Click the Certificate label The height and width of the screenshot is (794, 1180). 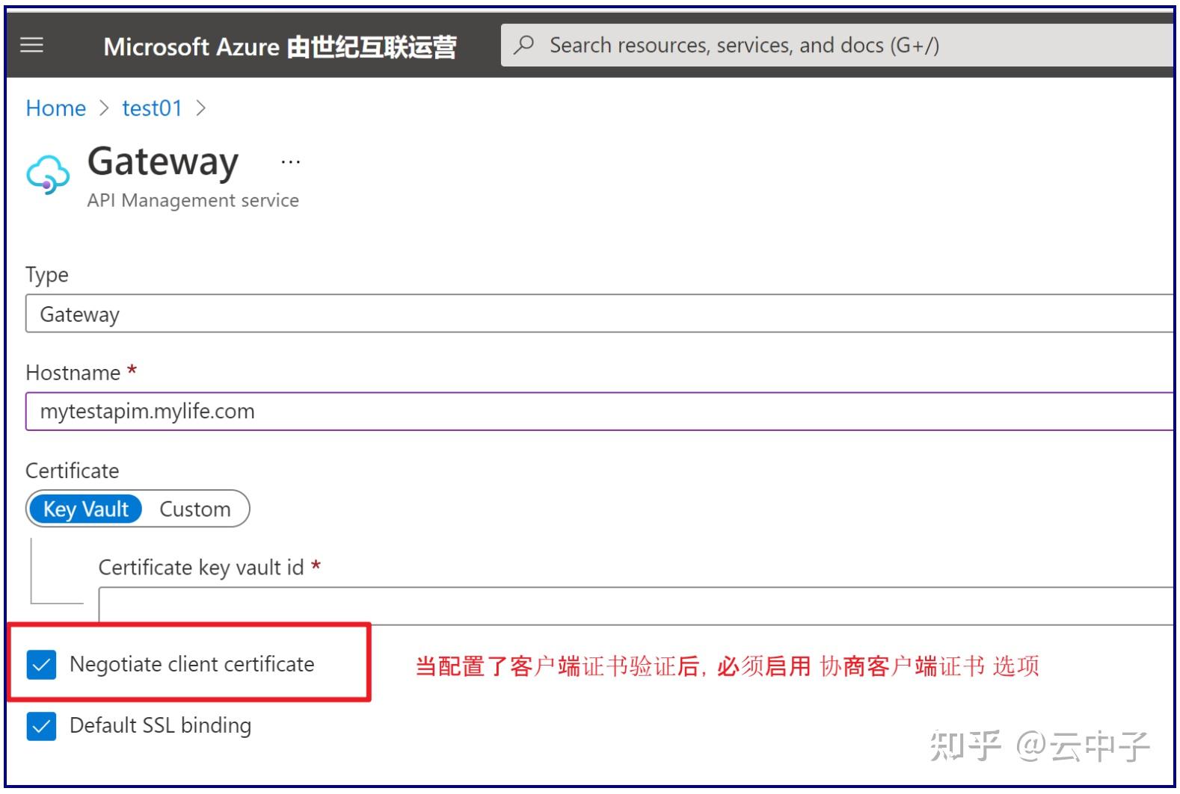point(73,471)
